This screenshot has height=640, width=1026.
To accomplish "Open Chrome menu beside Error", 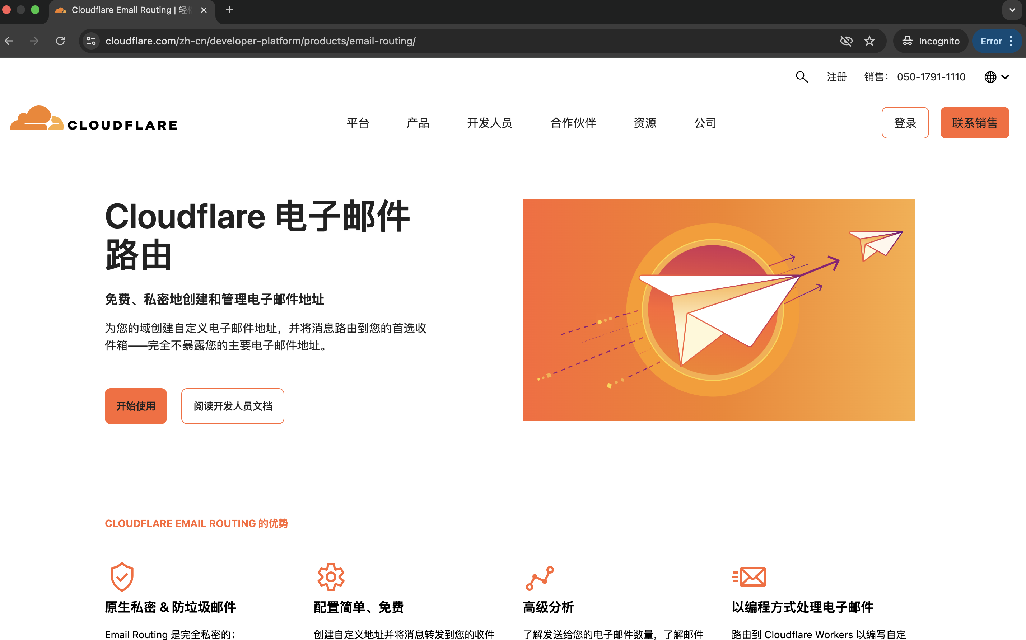I will pos(1011,41).
